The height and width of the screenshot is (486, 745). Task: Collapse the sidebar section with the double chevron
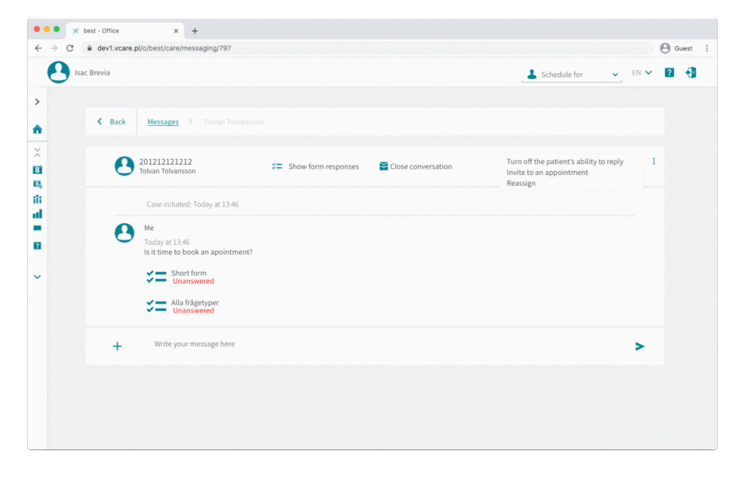(37, 152)
